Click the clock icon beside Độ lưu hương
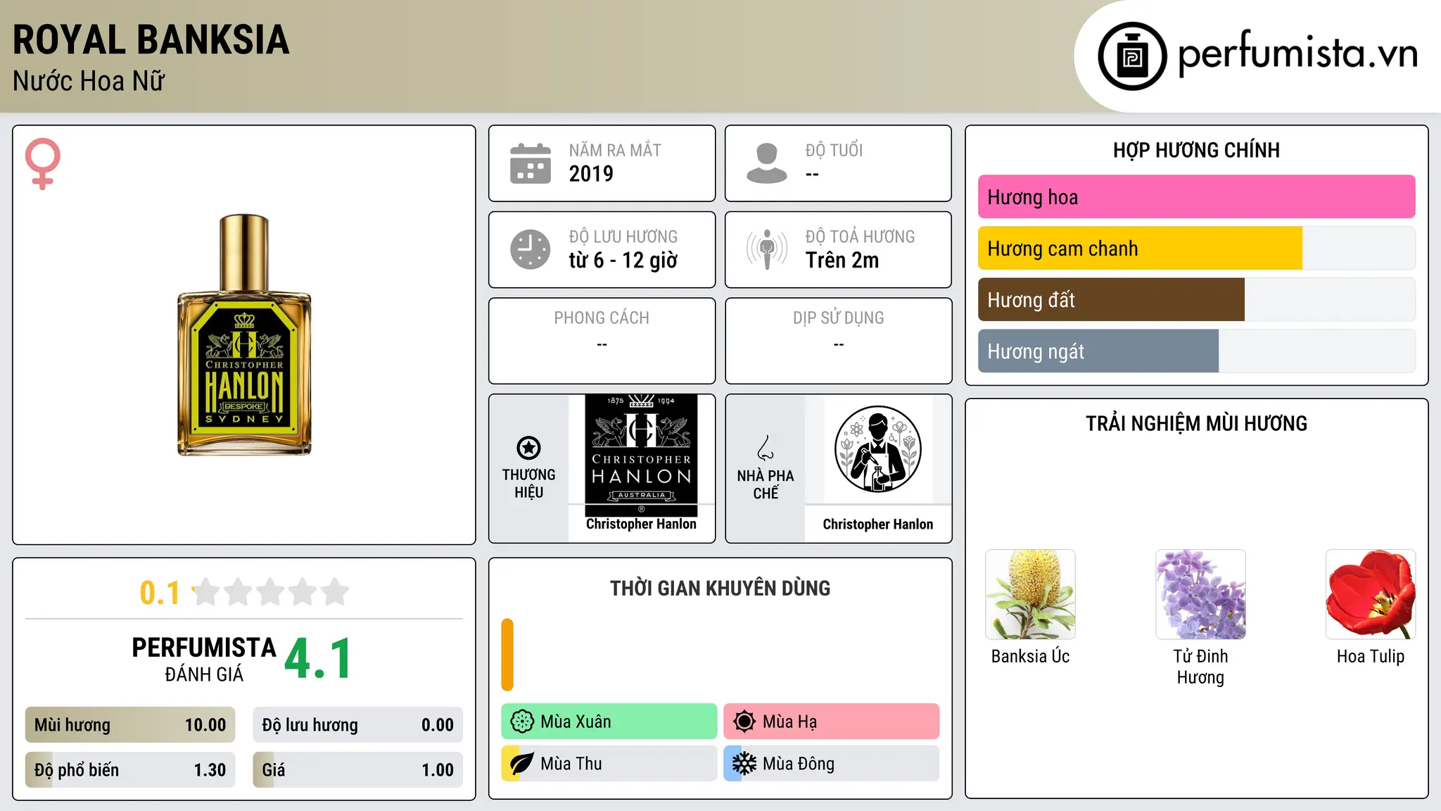The image size is (1441, 811). click(531, 249)
